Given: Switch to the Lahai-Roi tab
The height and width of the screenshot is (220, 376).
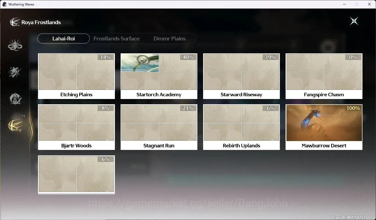Looking at the screenshot, I should coord(64,39).
